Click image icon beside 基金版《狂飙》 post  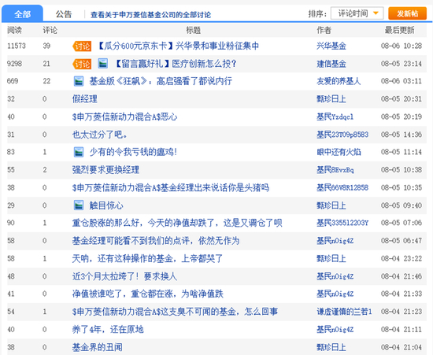click(x=79, y=81)
